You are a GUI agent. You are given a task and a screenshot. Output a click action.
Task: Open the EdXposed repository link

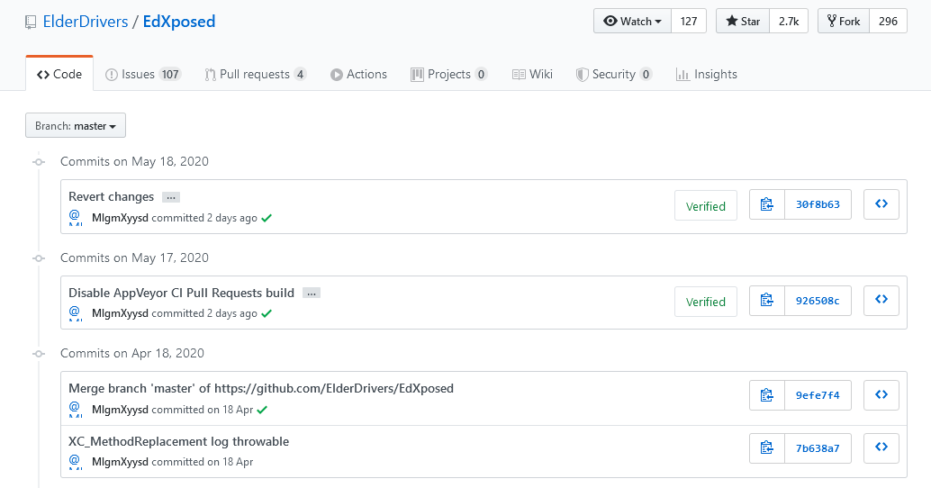point(178,22)
